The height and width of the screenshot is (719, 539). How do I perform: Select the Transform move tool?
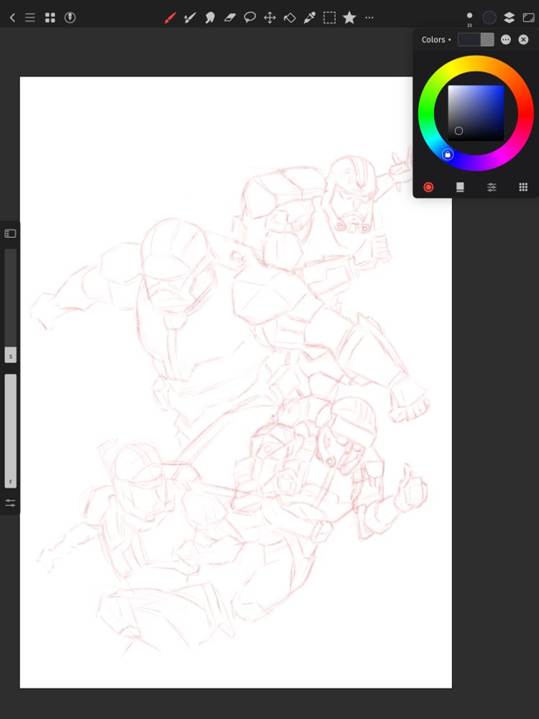click(x=269, y=18)
